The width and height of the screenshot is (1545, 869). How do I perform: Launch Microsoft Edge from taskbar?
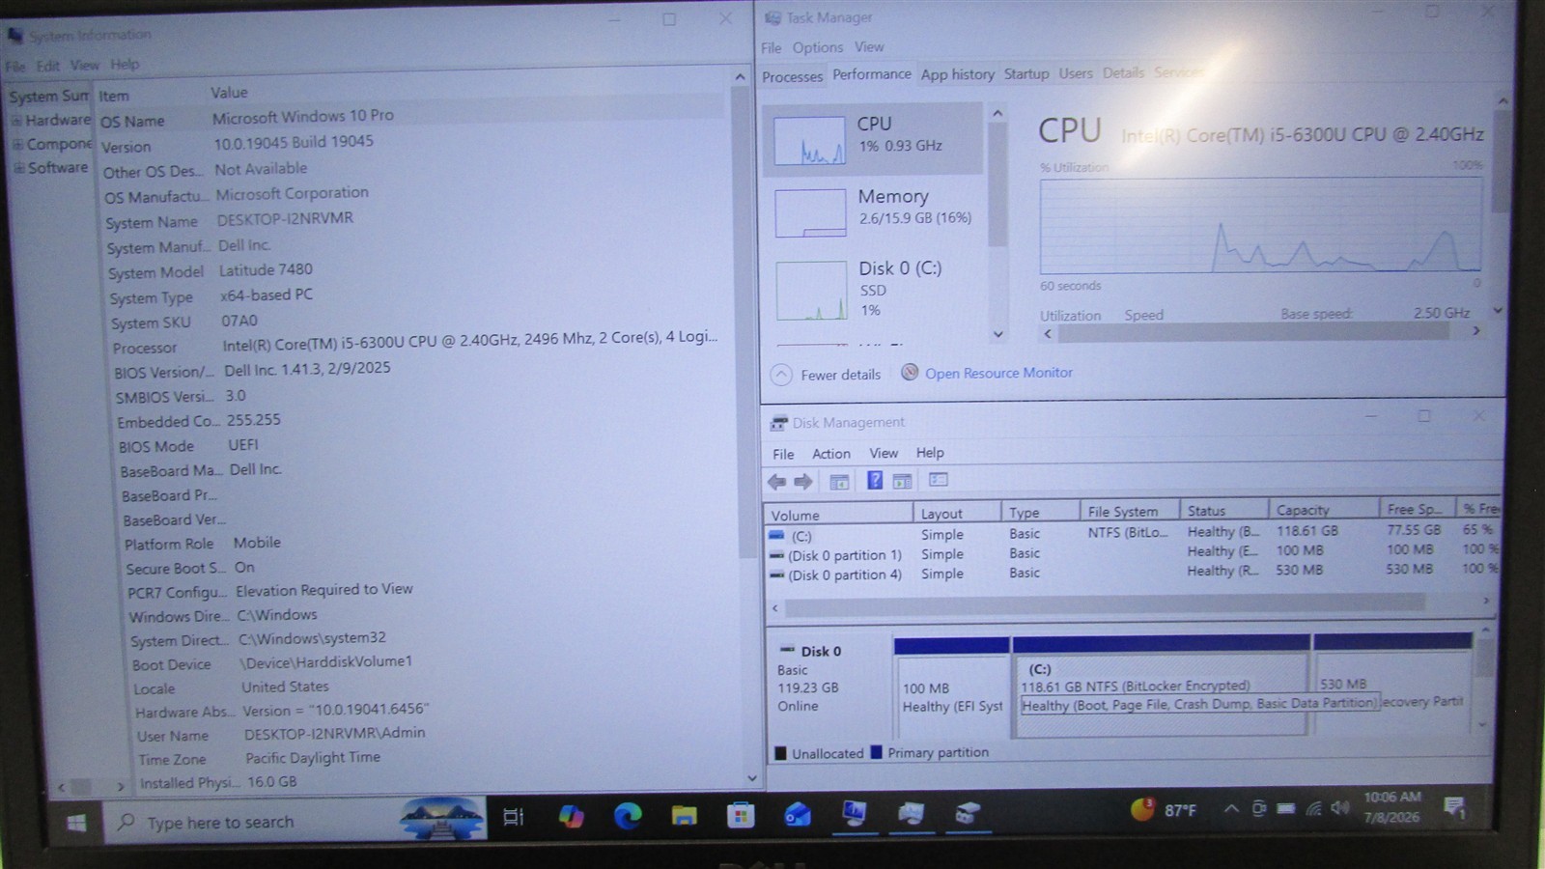point(628,817)
